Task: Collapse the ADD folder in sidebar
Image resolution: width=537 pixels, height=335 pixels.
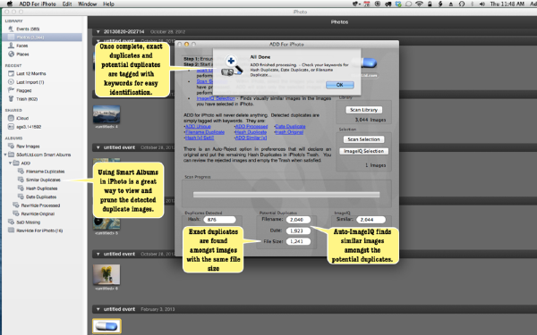Action: [10, 163]
